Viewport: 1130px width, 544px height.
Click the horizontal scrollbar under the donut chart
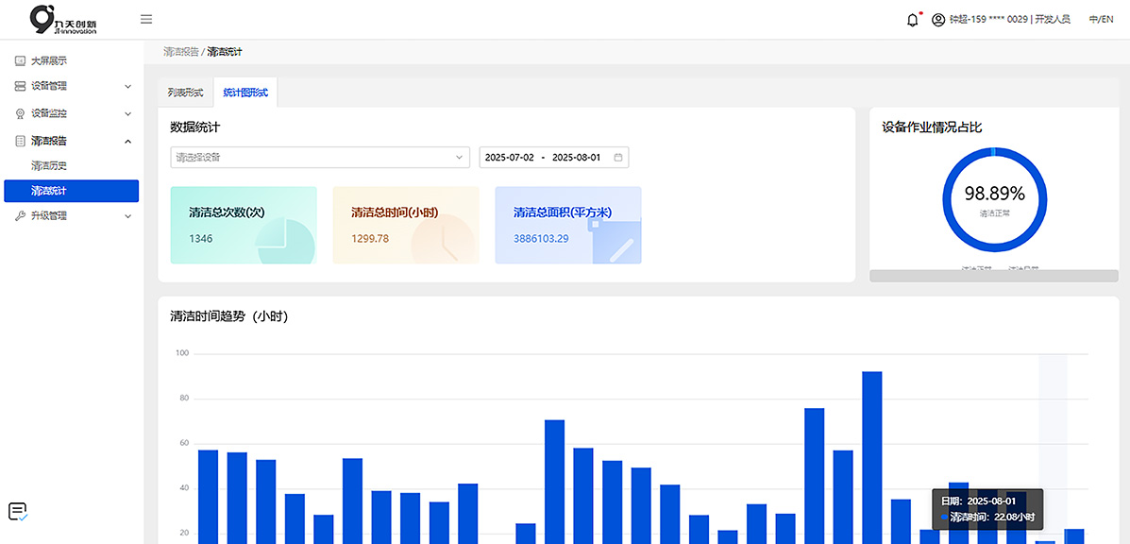coord(993,276)
